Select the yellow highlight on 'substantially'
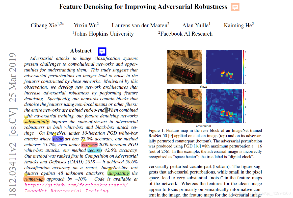 click(37, 122)
